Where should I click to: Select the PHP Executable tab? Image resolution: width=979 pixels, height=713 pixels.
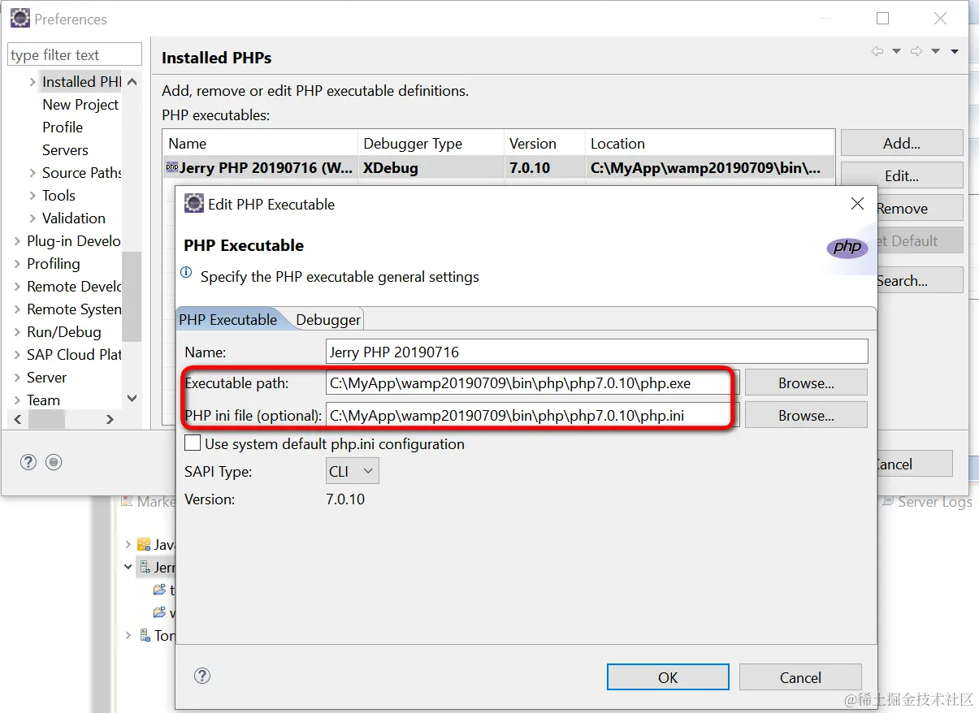click(228, 319)
